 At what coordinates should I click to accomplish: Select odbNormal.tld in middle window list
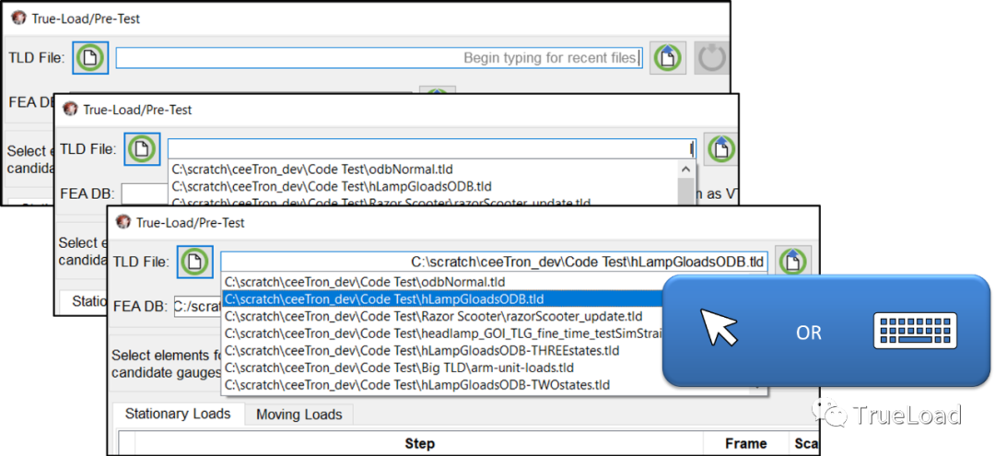tap(423, 170)
